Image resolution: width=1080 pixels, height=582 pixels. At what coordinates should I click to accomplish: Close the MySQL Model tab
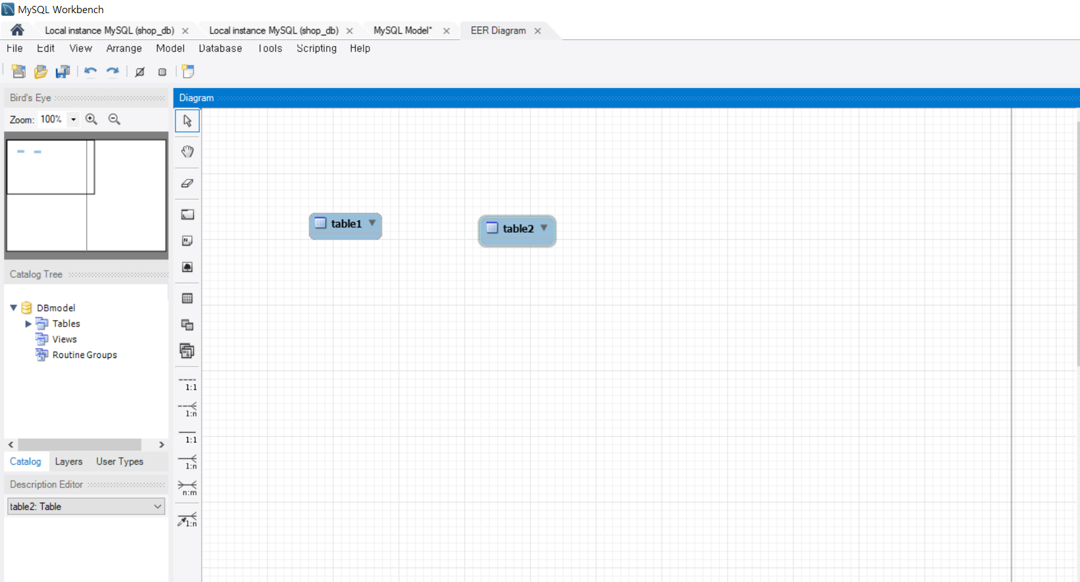446,31
